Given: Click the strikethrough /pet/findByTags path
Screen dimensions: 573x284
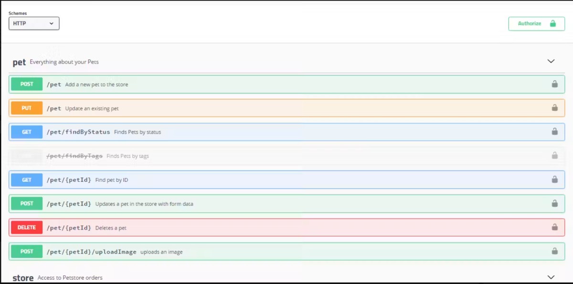Looking at the screenshot, I should (74, 156).
